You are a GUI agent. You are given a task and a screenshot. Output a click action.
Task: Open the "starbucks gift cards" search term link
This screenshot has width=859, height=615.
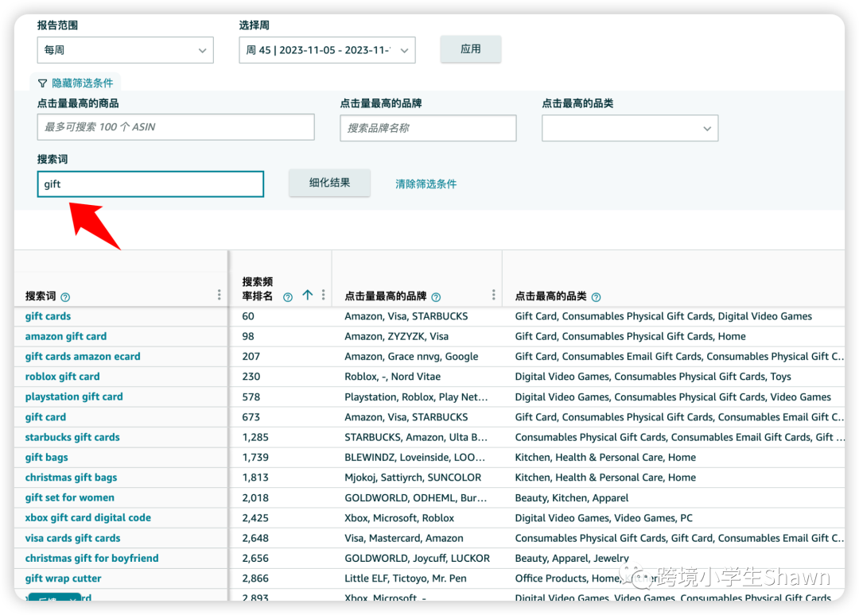72,436
